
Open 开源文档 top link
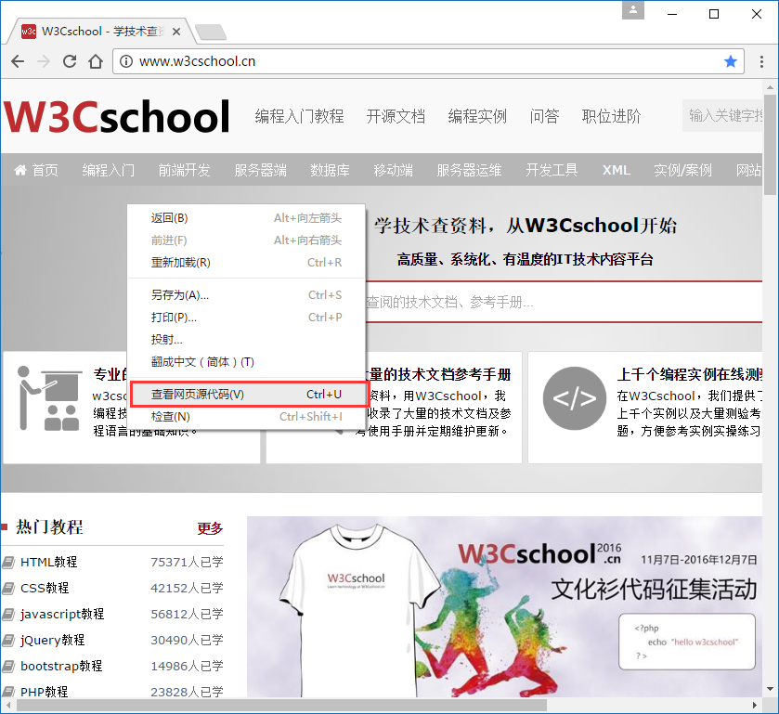pyautogui.click(x=396, y=116)
